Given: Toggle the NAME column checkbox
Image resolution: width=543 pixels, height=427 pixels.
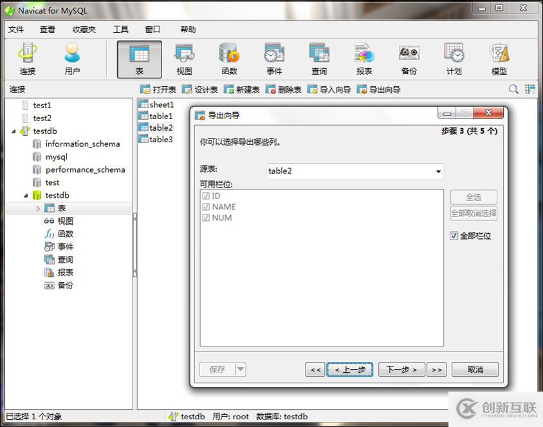Looking at the screenshot, I should [x=206, y=207].
